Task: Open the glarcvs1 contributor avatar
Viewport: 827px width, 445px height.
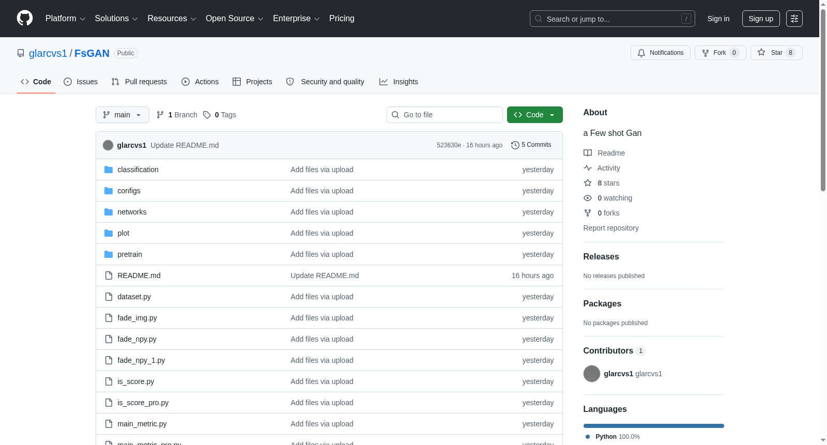Action: [x=592, y=374]
